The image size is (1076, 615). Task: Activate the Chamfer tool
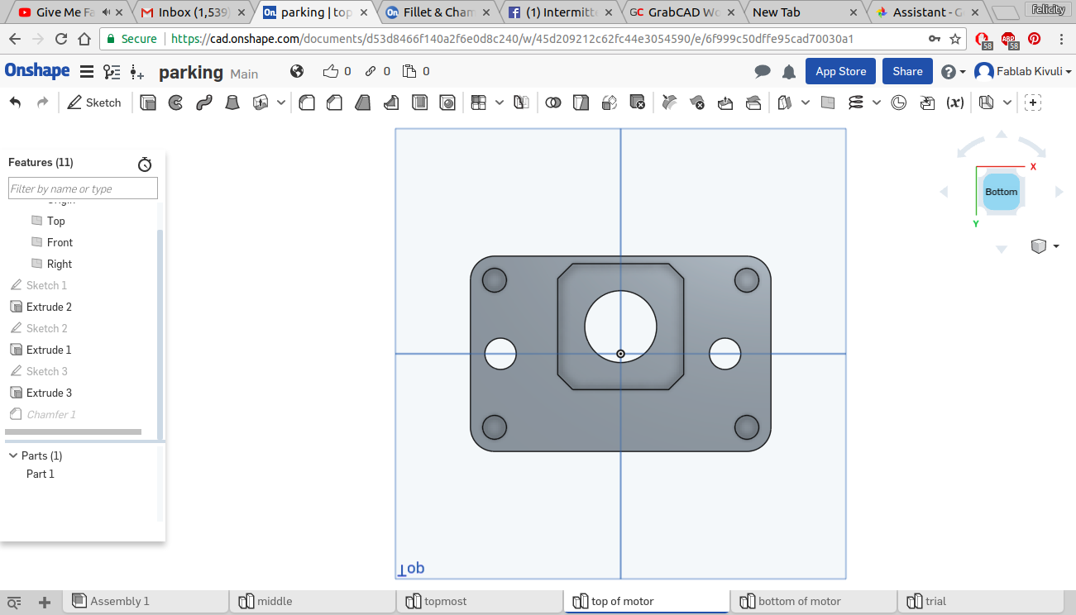[334, 102]
